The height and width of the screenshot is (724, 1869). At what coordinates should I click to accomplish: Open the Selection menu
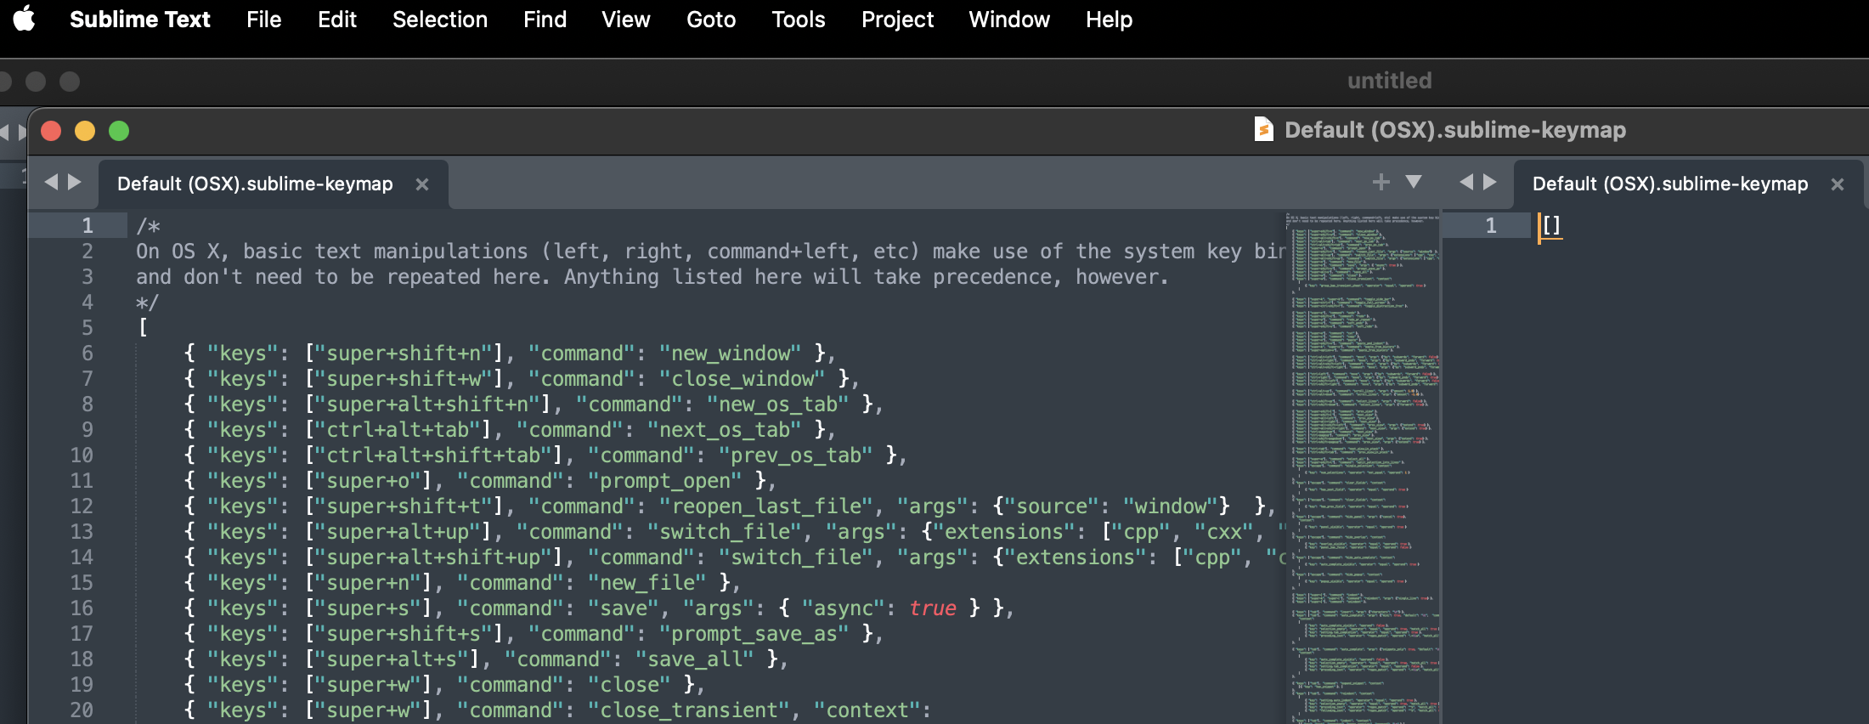[x=440, y=20]
